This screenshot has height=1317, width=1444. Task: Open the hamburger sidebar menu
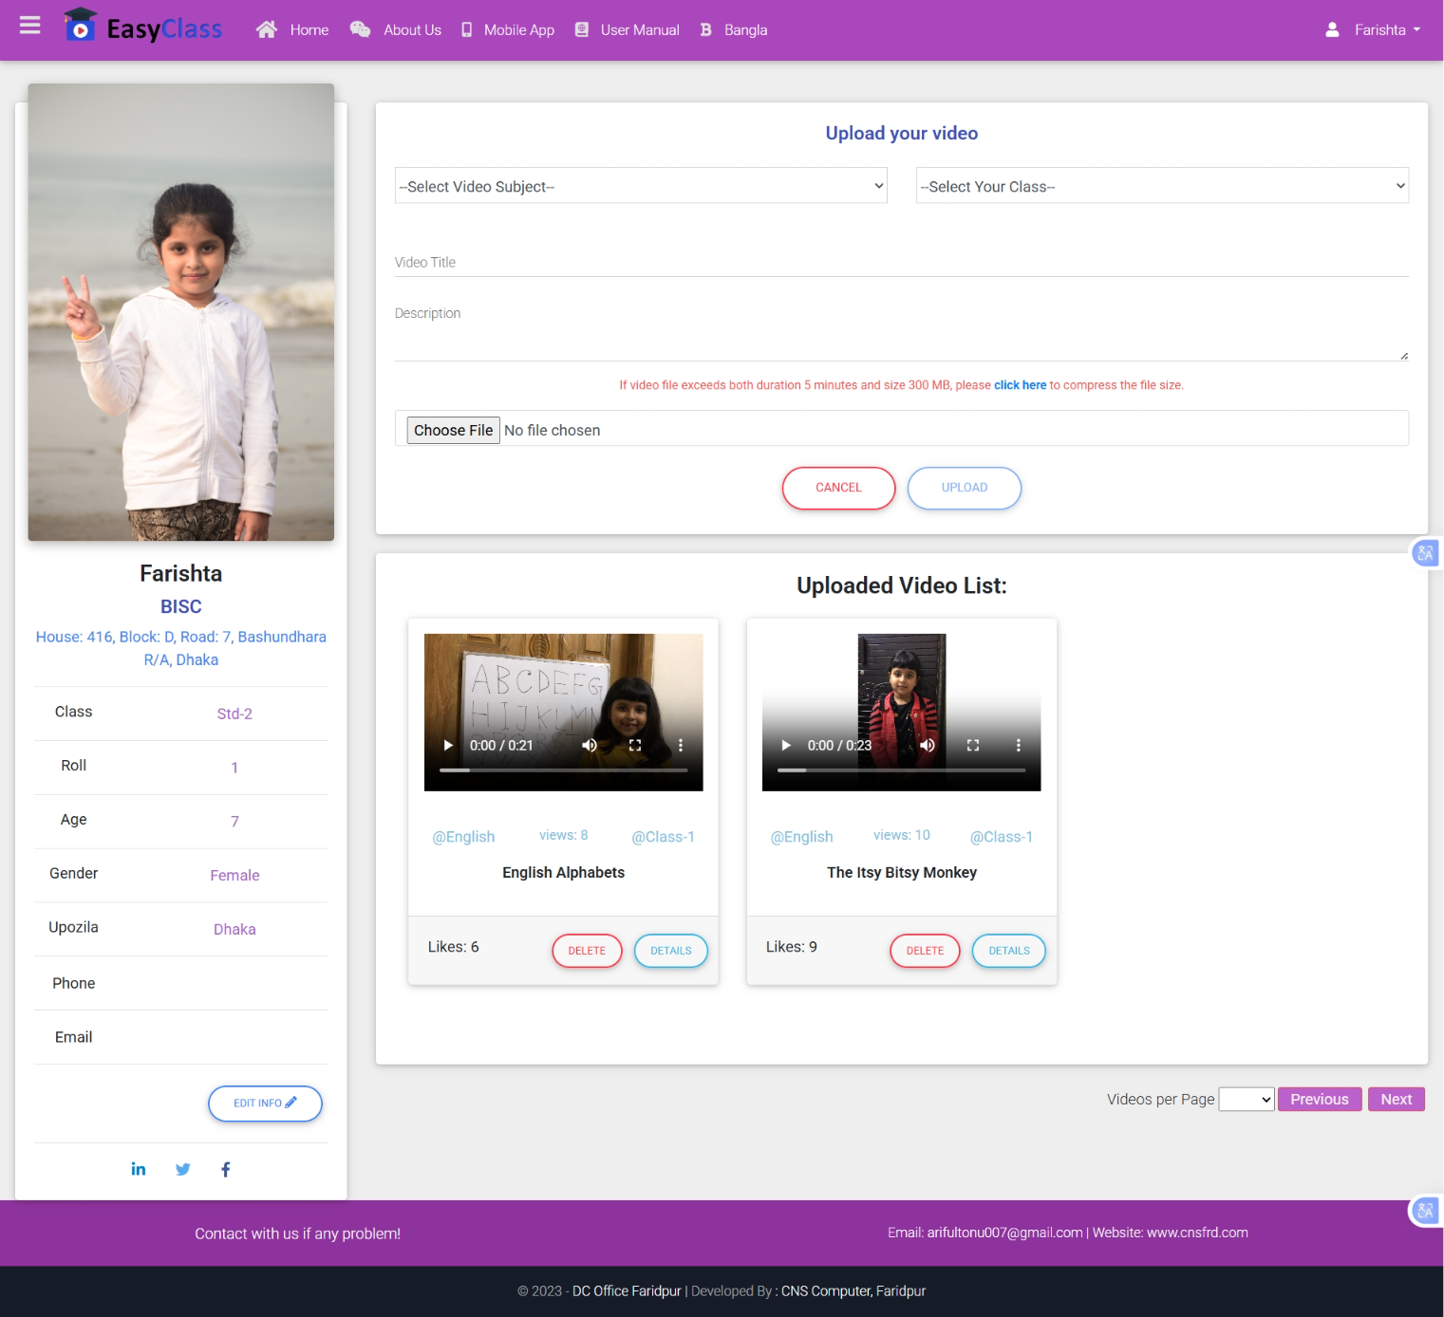point(29,26)
